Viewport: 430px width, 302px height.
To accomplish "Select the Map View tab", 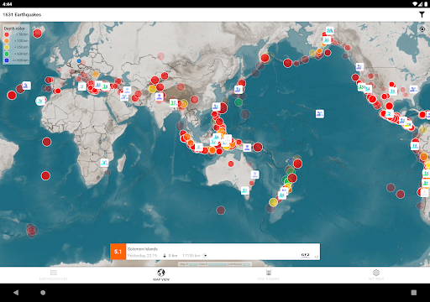I will click(161, 275).
